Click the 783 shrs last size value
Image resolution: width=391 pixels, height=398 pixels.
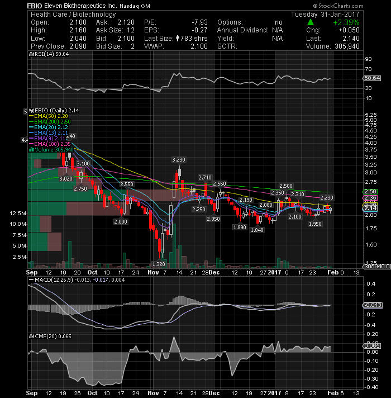194,39
